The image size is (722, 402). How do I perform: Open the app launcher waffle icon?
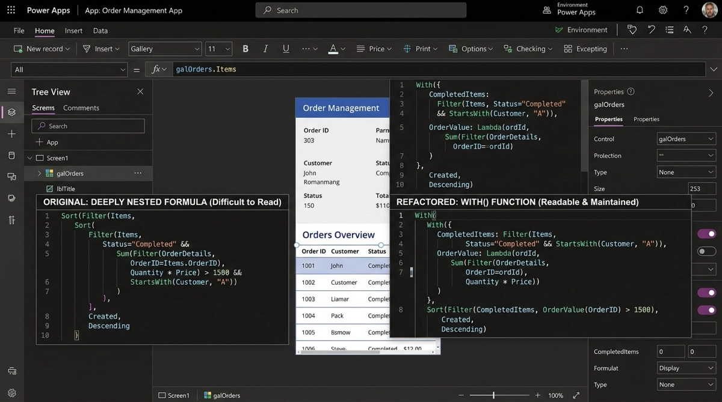(11, 10)
